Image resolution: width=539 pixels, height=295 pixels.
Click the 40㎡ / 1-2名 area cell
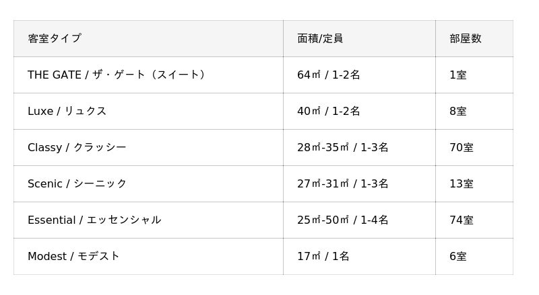pos(329,111)
